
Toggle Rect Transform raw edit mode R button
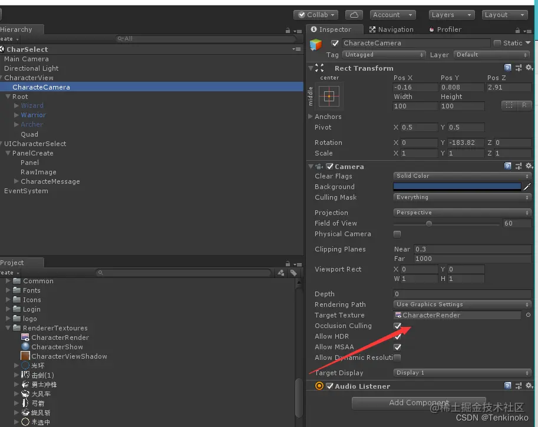524,105
